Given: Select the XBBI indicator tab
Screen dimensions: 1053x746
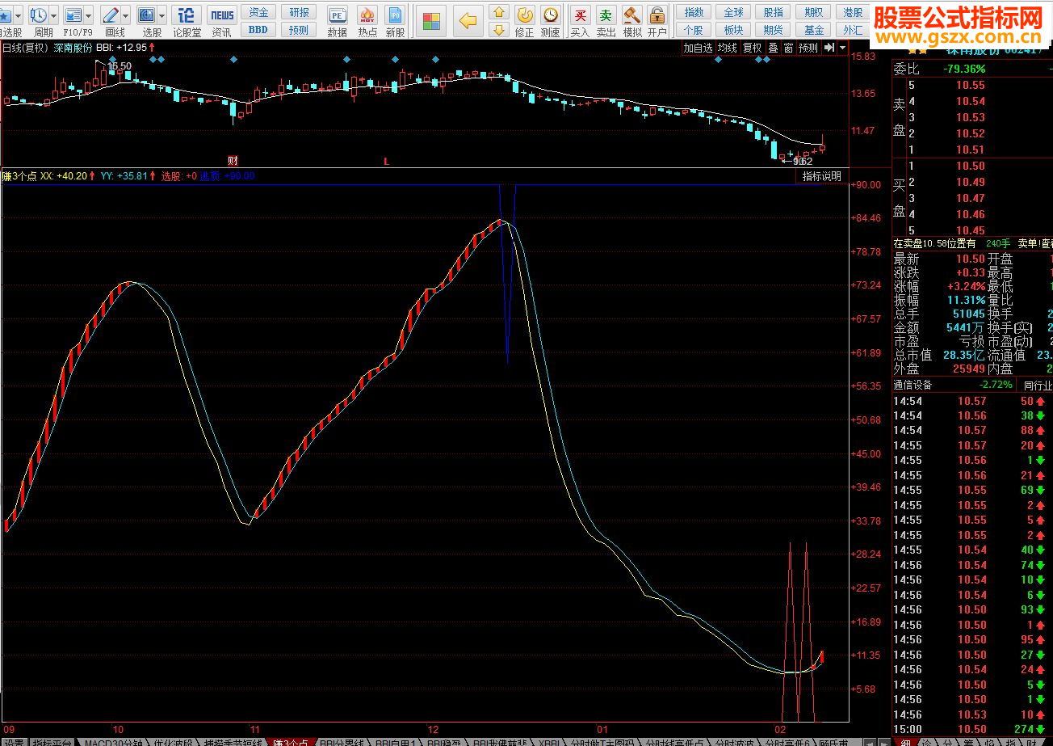Looking at the screenshot, I should [x=549, y=741].
